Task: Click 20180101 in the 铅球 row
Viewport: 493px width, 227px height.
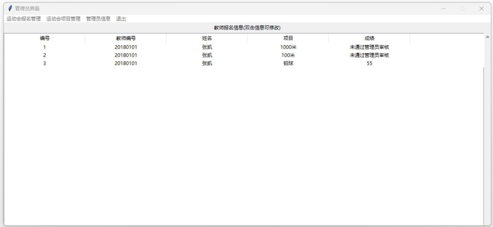Action: 126,63
